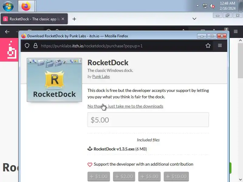
Task: Open main Firefox window hamburger menu
Action: click(236, 32)
